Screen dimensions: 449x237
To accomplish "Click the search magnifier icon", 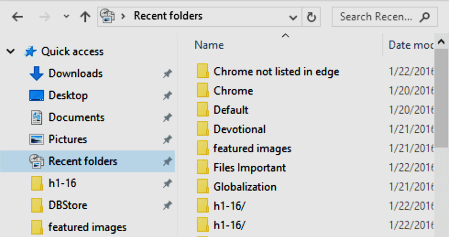I will tap(426, 17).
